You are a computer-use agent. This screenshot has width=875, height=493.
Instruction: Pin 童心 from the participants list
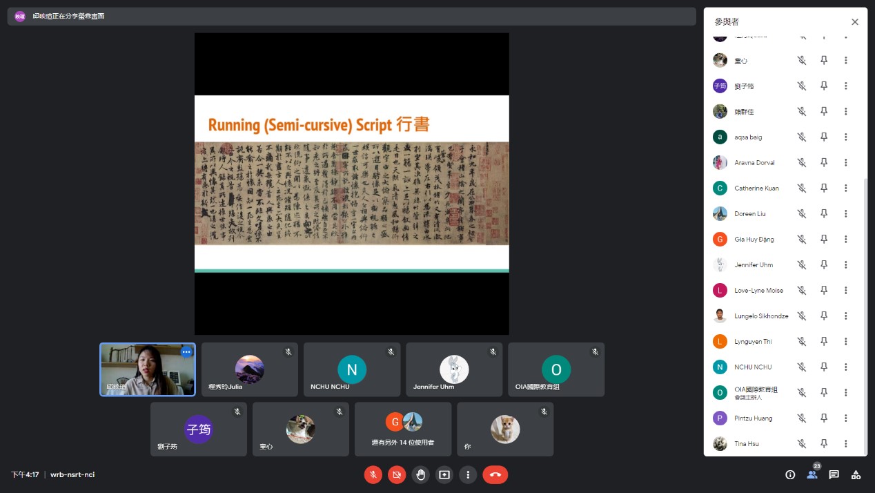pos(824,60)
